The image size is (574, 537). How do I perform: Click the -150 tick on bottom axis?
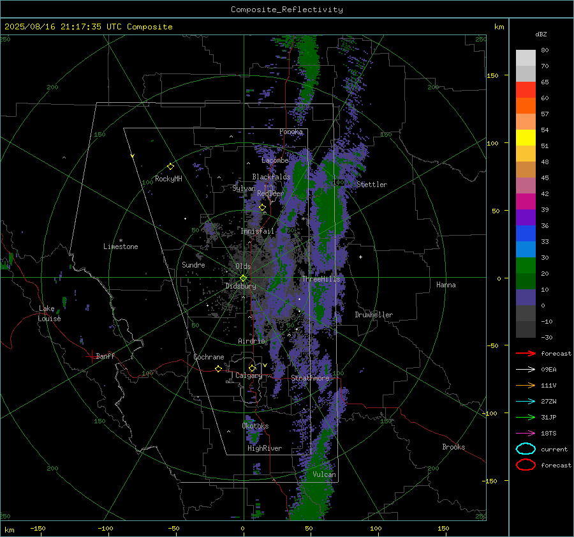pyautogui.click(x=38, y=528)
